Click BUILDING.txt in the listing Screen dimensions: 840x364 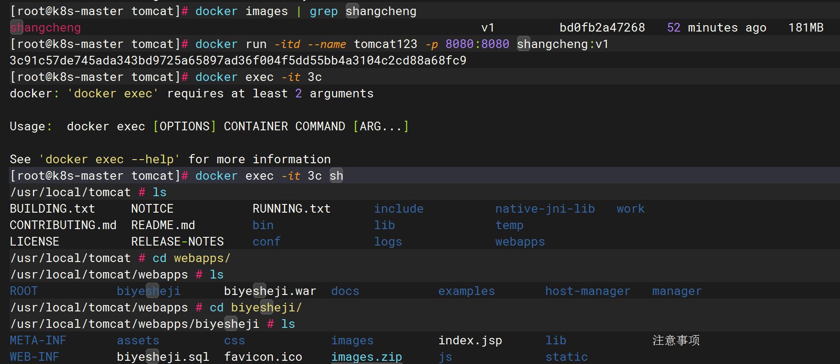(52, 209)
